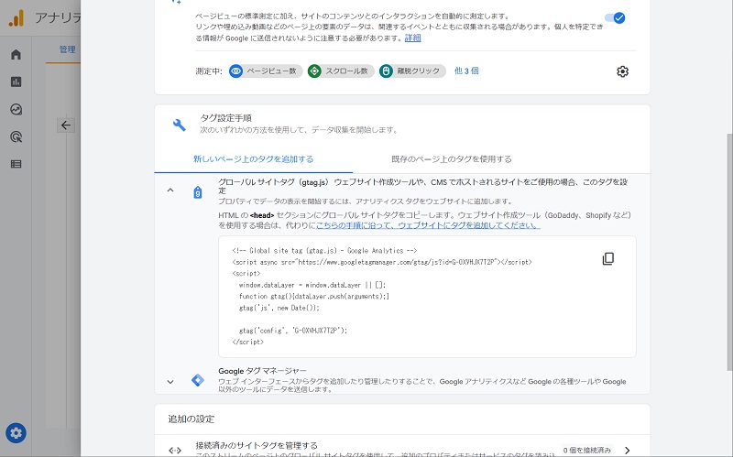Select the 新しいページ上のタグを追加する tab
This screenshot has height=457, width=733.
(254, 158)
